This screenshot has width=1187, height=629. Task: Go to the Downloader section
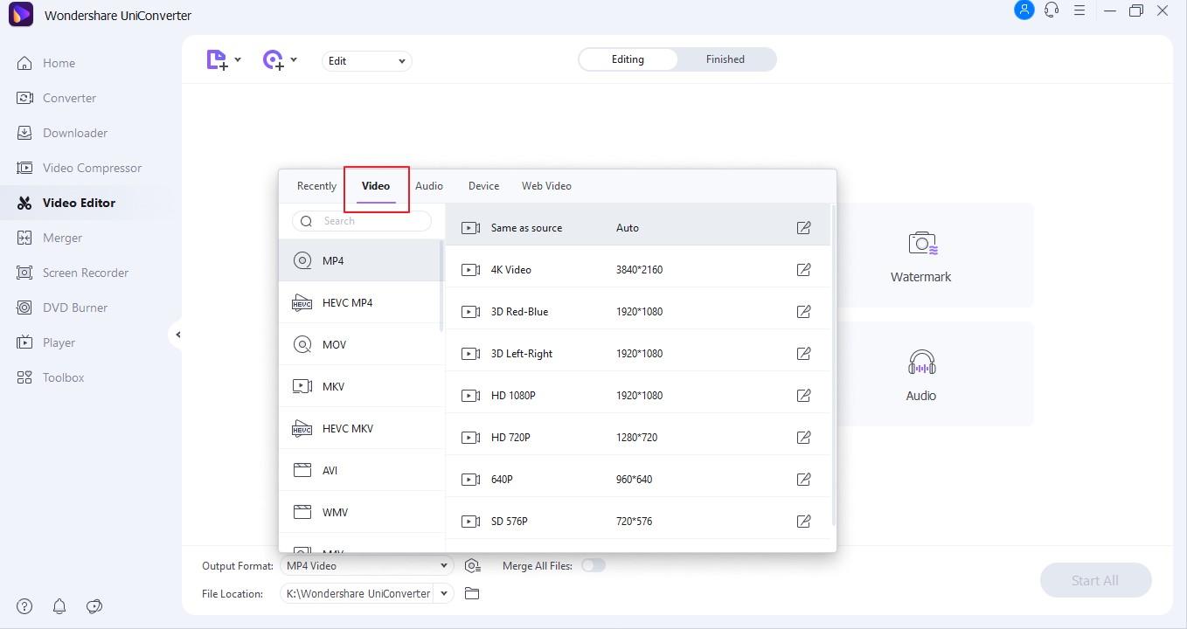pyautogui.click(x=75, y=133)
